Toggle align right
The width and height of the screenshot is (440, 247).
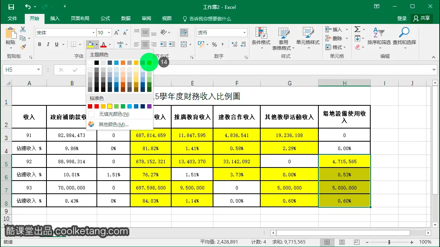point(154,44)
